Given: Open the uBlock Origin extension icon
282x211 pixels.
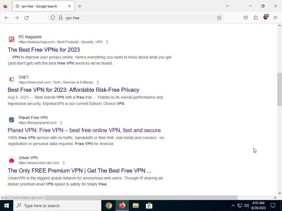Looking at the screenshot, I should [266, 17].
